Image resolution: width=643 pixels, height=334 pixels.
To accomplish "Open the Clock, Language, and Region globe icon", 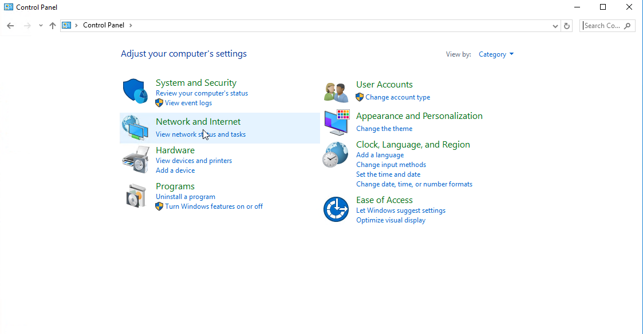I will [336, 154].
